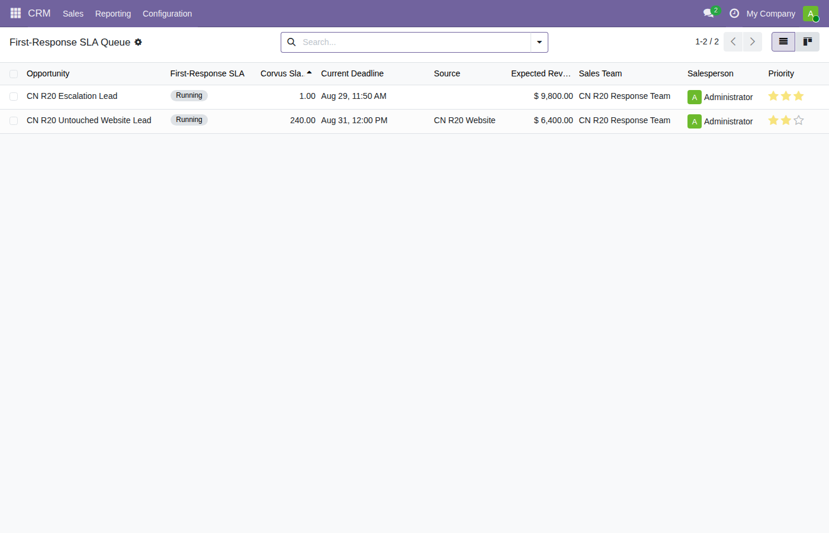Open the apps grid menu icon
Viewport: 829px width, 533px height.
pos(15,13)
